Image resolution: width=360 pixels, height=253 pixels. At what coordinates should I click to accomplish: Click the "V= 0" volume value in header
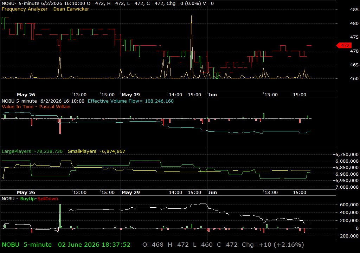[x=208, y=4]
